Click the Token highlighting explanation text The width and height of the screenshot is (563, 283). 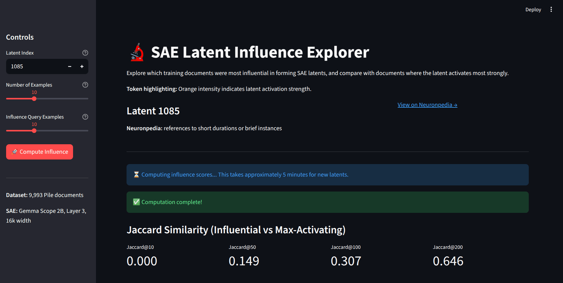219,89
